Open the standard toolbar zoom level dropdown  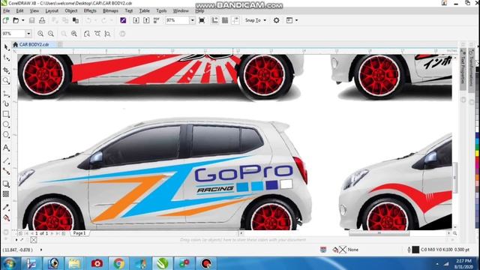[192, 20]
